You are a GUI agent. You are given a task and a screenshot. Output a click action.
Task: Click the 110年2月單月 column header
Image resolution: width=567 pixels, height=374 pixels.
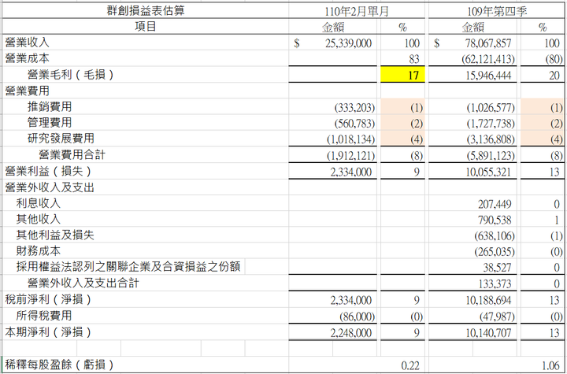356,12
